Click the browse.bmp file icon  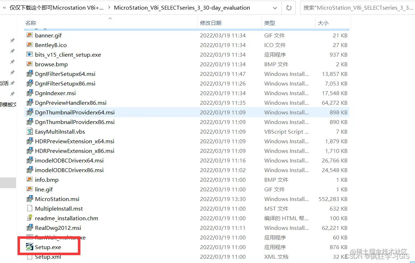(x=30, y=64)
